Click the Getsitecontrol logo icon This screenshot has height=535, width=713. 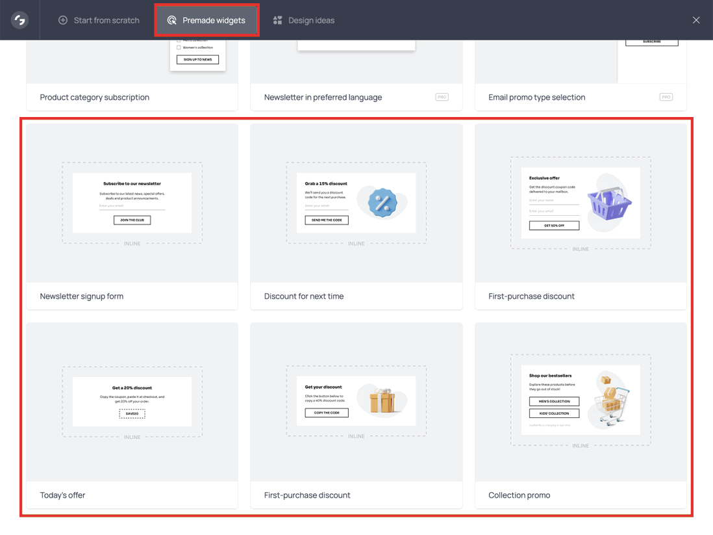click(18, 20)
